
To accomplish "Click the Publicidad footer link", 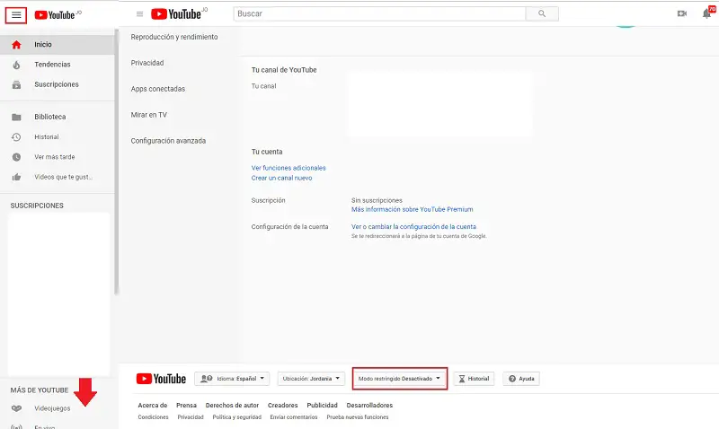I will click(x=323, y=405).
